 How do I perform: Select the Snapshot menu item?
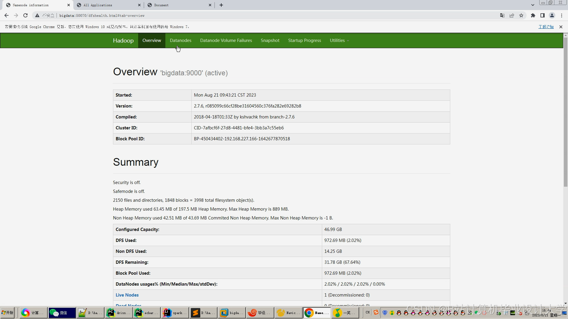click(x=270, y=40)
